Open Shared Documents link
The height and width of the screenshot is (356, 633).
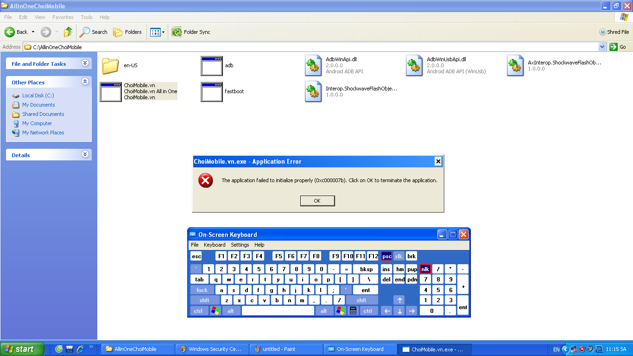43,114
